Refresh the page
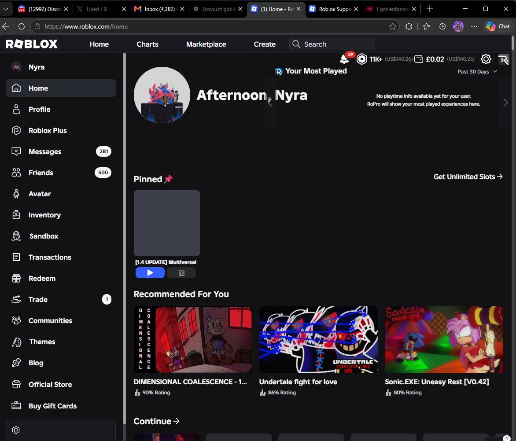The width and height of the screenshot is (516, 441). click(x=22, y=26)
